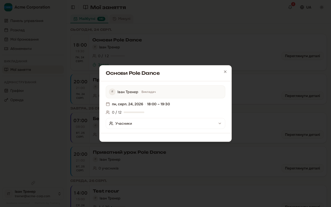Click the participants icon beside 0 / 12 in dialog
This screenshot has height=207, width=331.
(x=108, y=112)
